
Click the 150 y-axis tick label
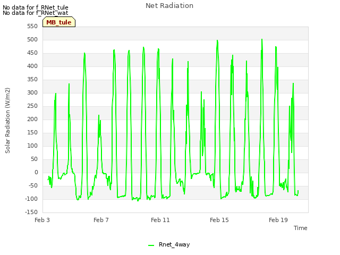32,132
